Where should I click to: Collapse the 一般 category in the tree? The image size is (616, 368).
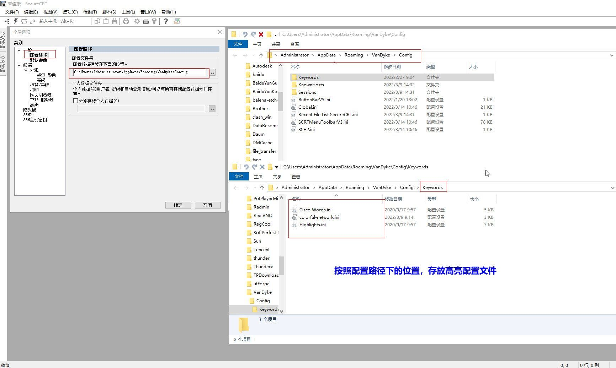(x=19, y=50)
